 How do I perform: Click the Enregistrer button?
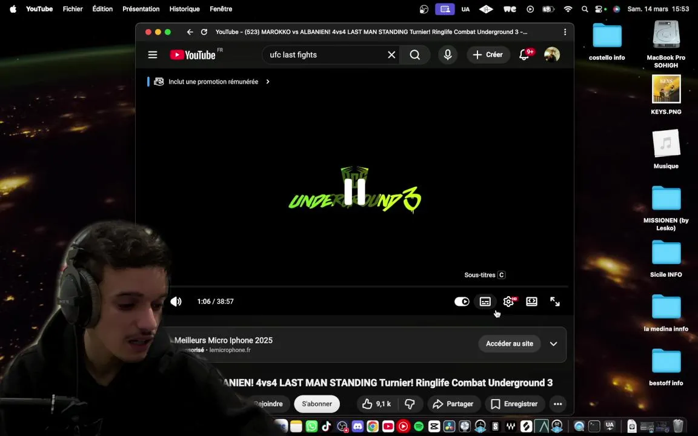514,404
